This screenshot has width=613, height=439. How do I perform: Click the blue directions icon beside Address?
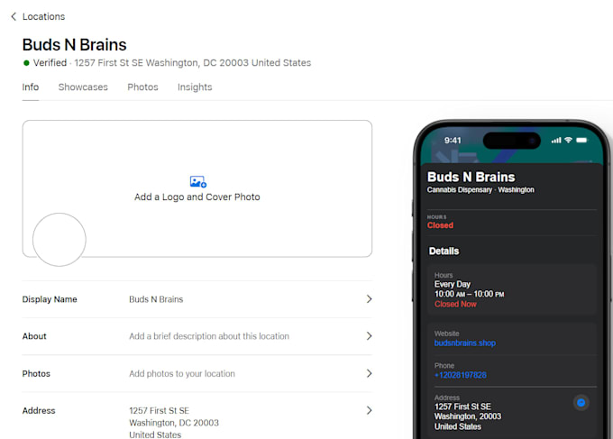(581, 403)
